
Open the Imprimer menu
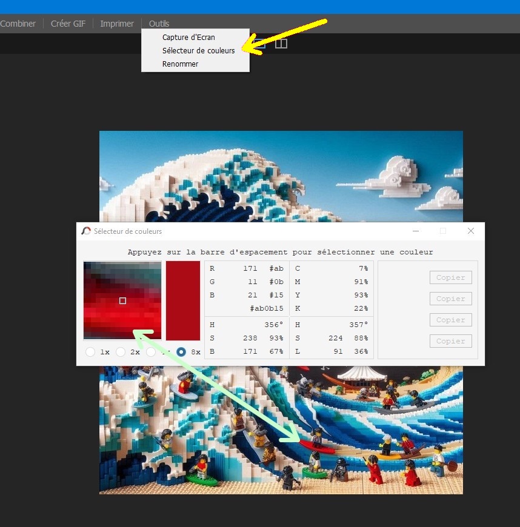click(x=117, y=24)
